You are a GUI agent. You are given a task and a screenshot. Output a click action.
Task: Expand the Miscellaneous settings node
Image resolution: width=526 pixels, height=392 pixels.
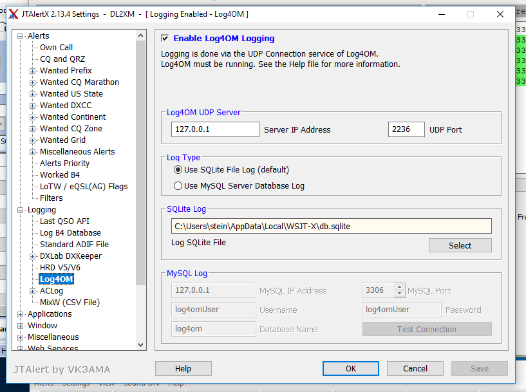(21, 337)
